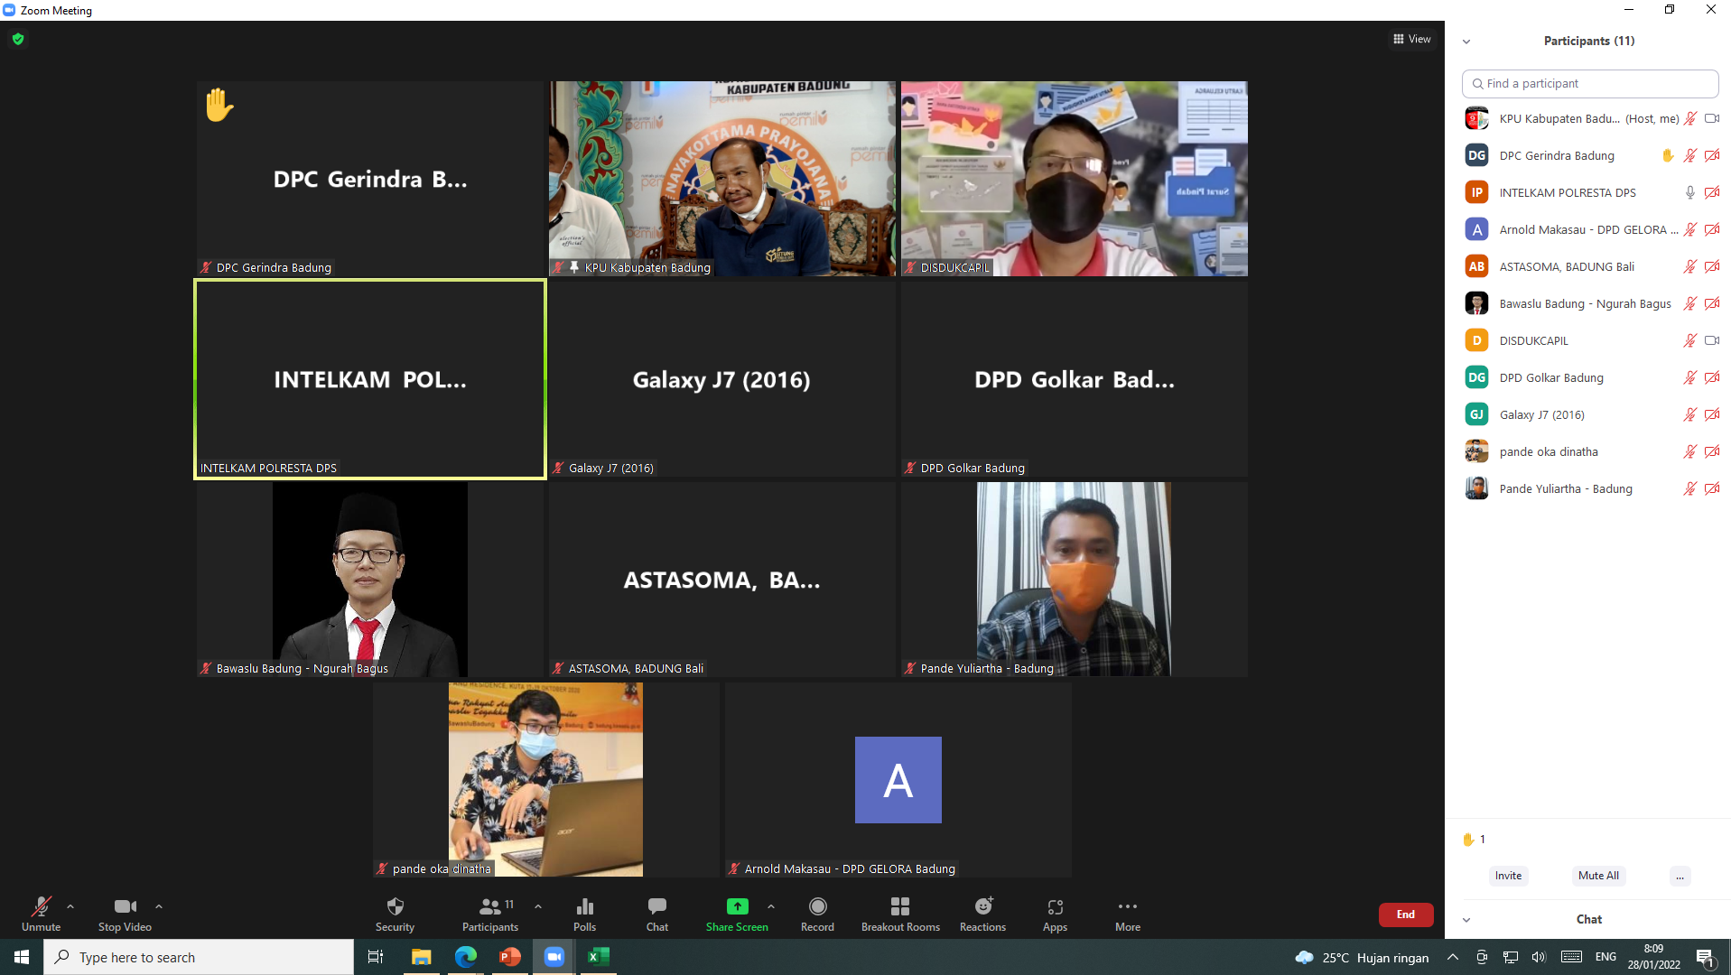The width and height of the screenshot is (1731, 975).
Task: Open the More menu in toolbar
Action: (1127, 913)
